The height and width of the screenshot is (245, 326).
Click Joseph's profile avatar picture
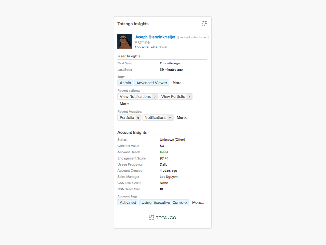pyautogui.click(x=124, y=41)
